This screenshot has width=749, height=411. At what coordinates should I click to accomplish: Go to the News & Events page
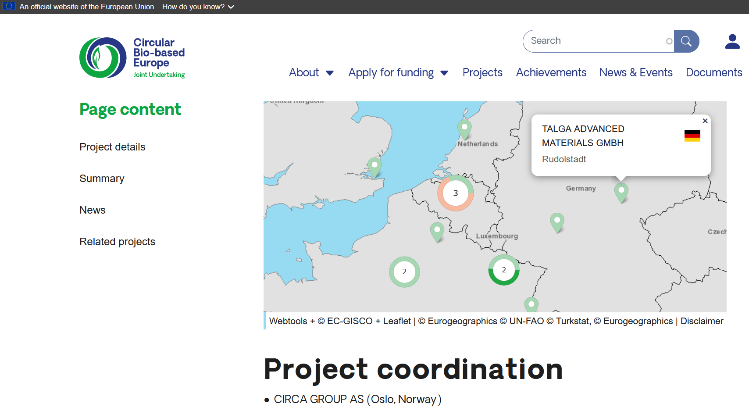click(635, 73)
